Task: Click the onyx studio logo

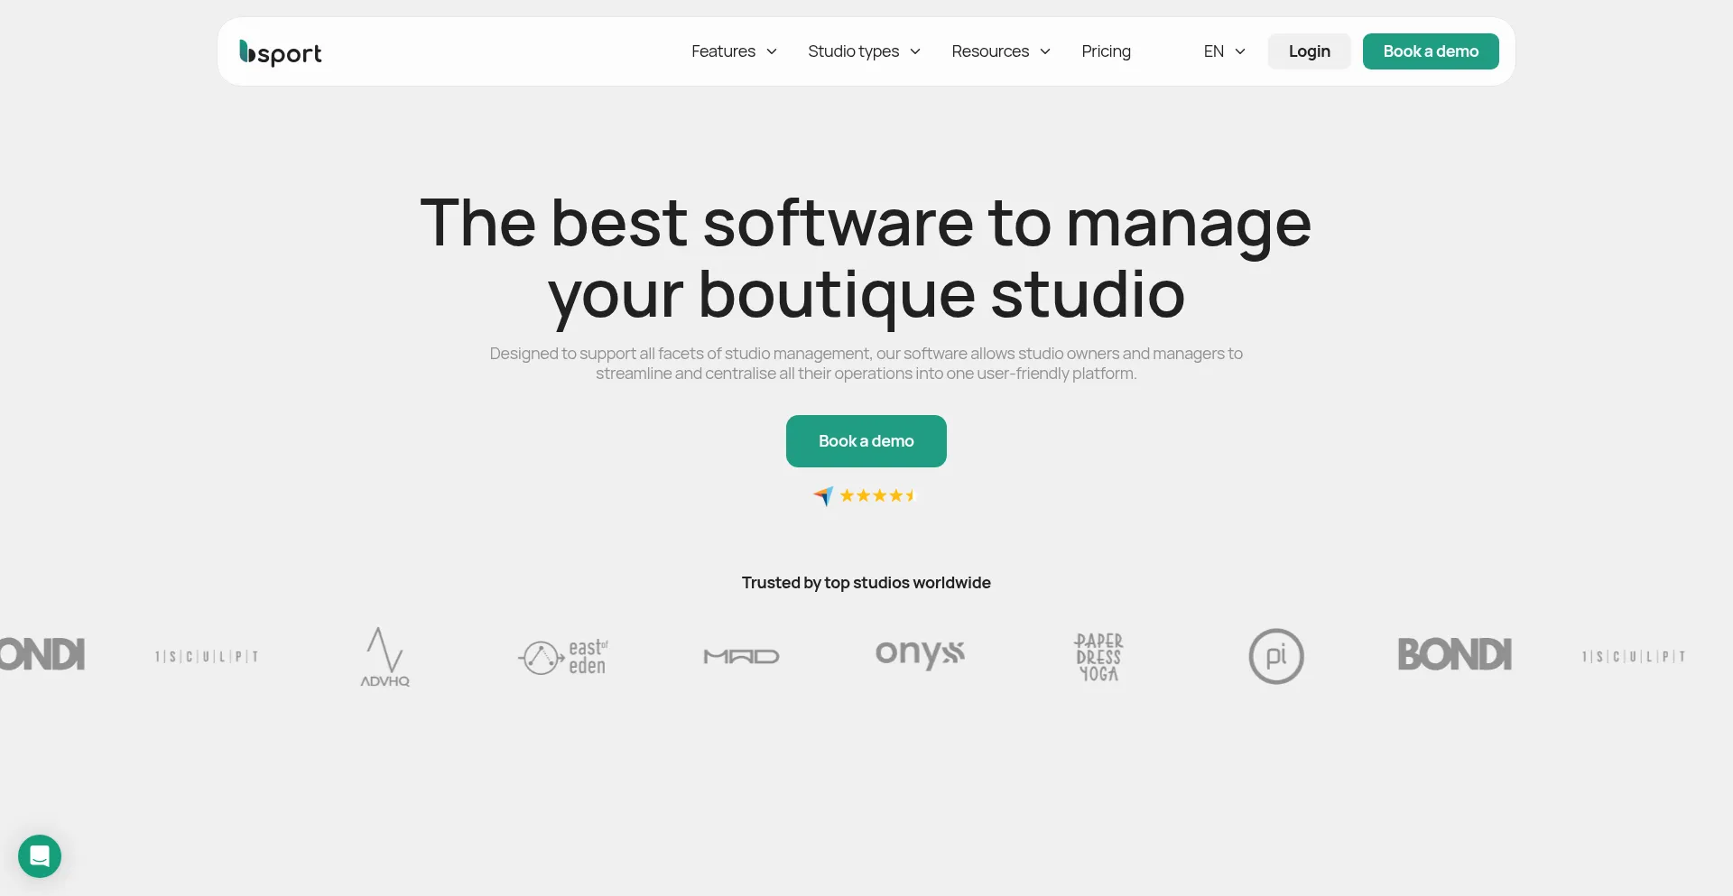Action: pos(920,653)
